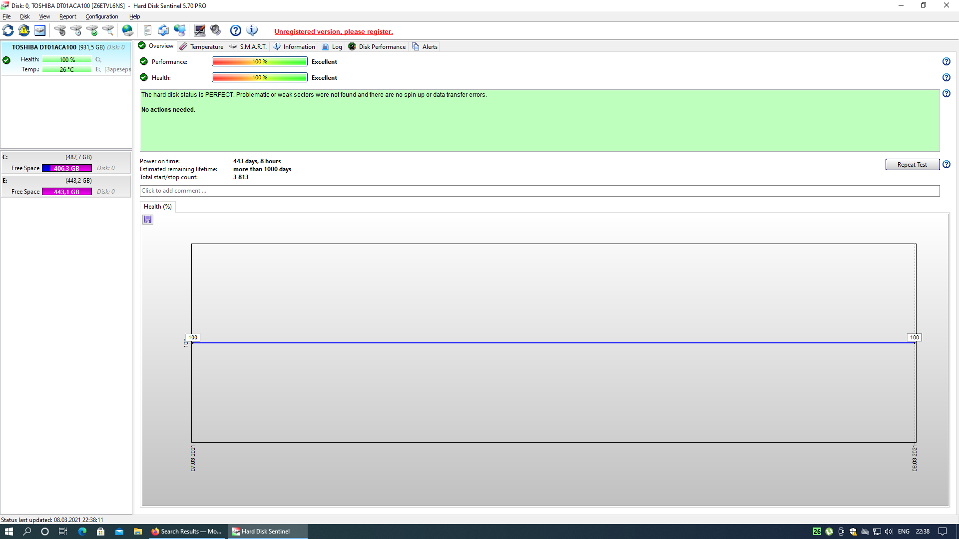Click the 'Click to add comment' field

coord(539,191)
